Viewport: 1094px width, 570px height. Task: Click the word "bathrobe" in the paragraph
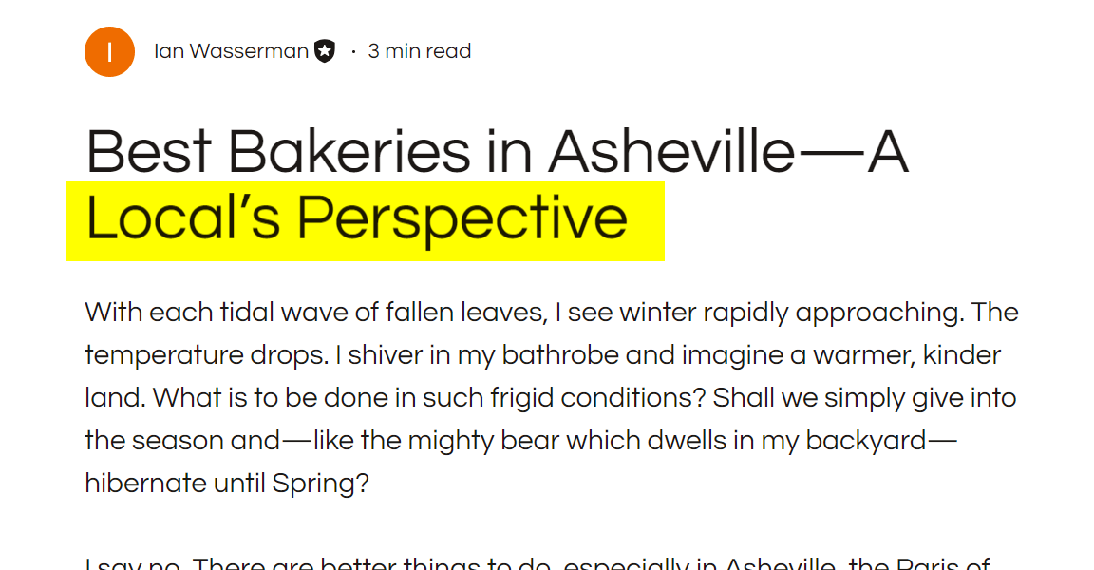560,355
